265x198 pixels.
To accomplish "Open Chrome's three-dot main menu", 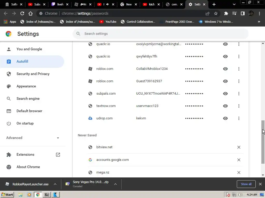I will point(259,13).
